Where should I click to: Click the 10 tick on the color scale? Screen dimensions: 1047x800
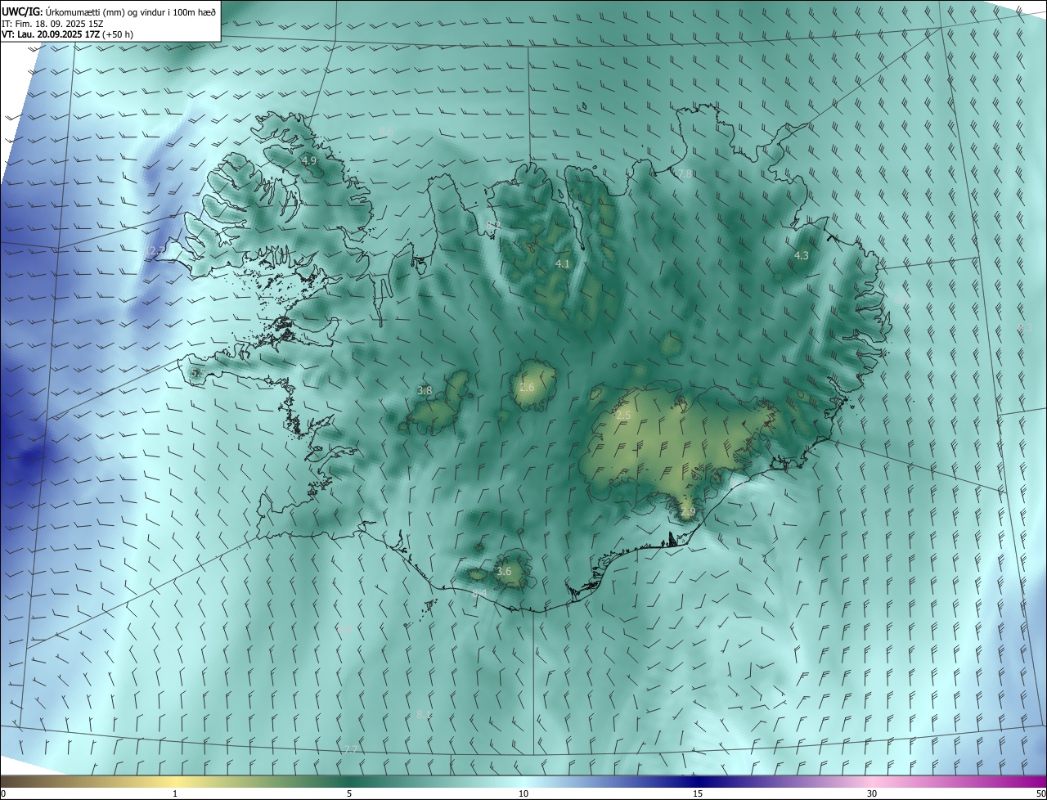(523, 793)
